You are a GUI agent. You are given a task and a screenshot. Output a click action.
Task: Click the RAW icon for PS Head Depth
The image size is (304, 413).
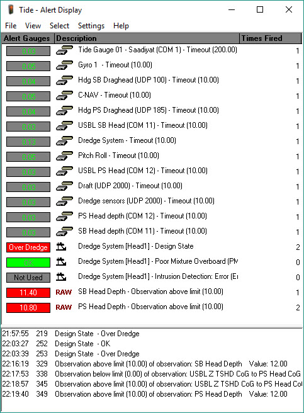pyautogui.click(x=64, y=307)
